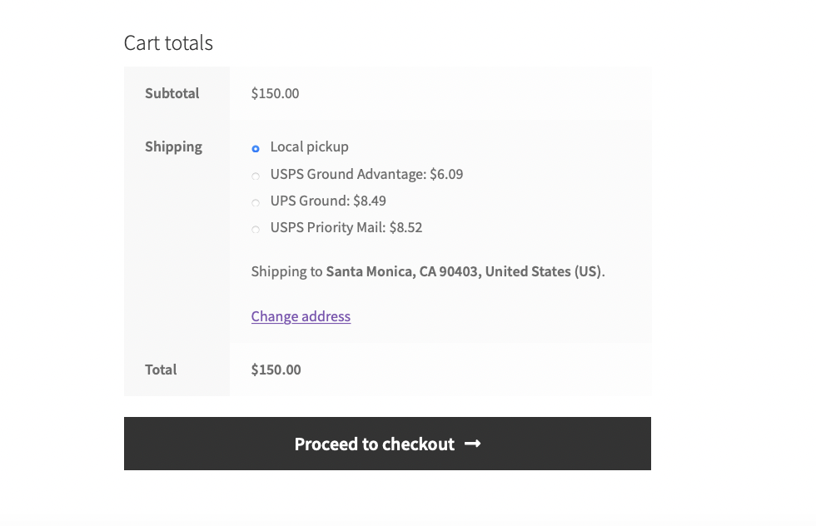Viewport: 816px width, 526px height.
Task: Open the Change address link
Action: (301, 316)
